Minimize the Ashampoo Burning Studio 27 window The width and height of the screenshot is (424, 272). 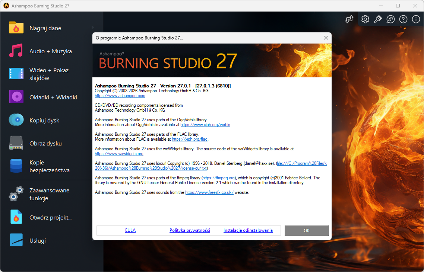(x=381, y=6)
